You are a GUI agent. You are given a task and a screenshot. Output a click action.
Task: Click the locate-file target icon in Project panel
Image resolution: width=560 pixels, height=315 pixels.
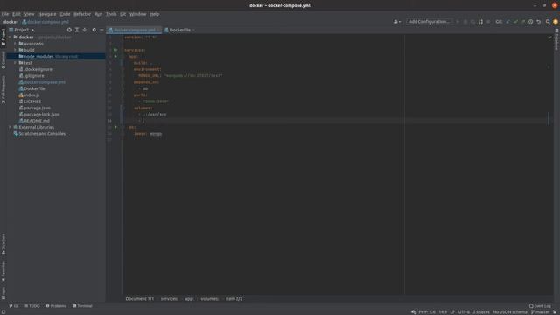click(69, 30)
